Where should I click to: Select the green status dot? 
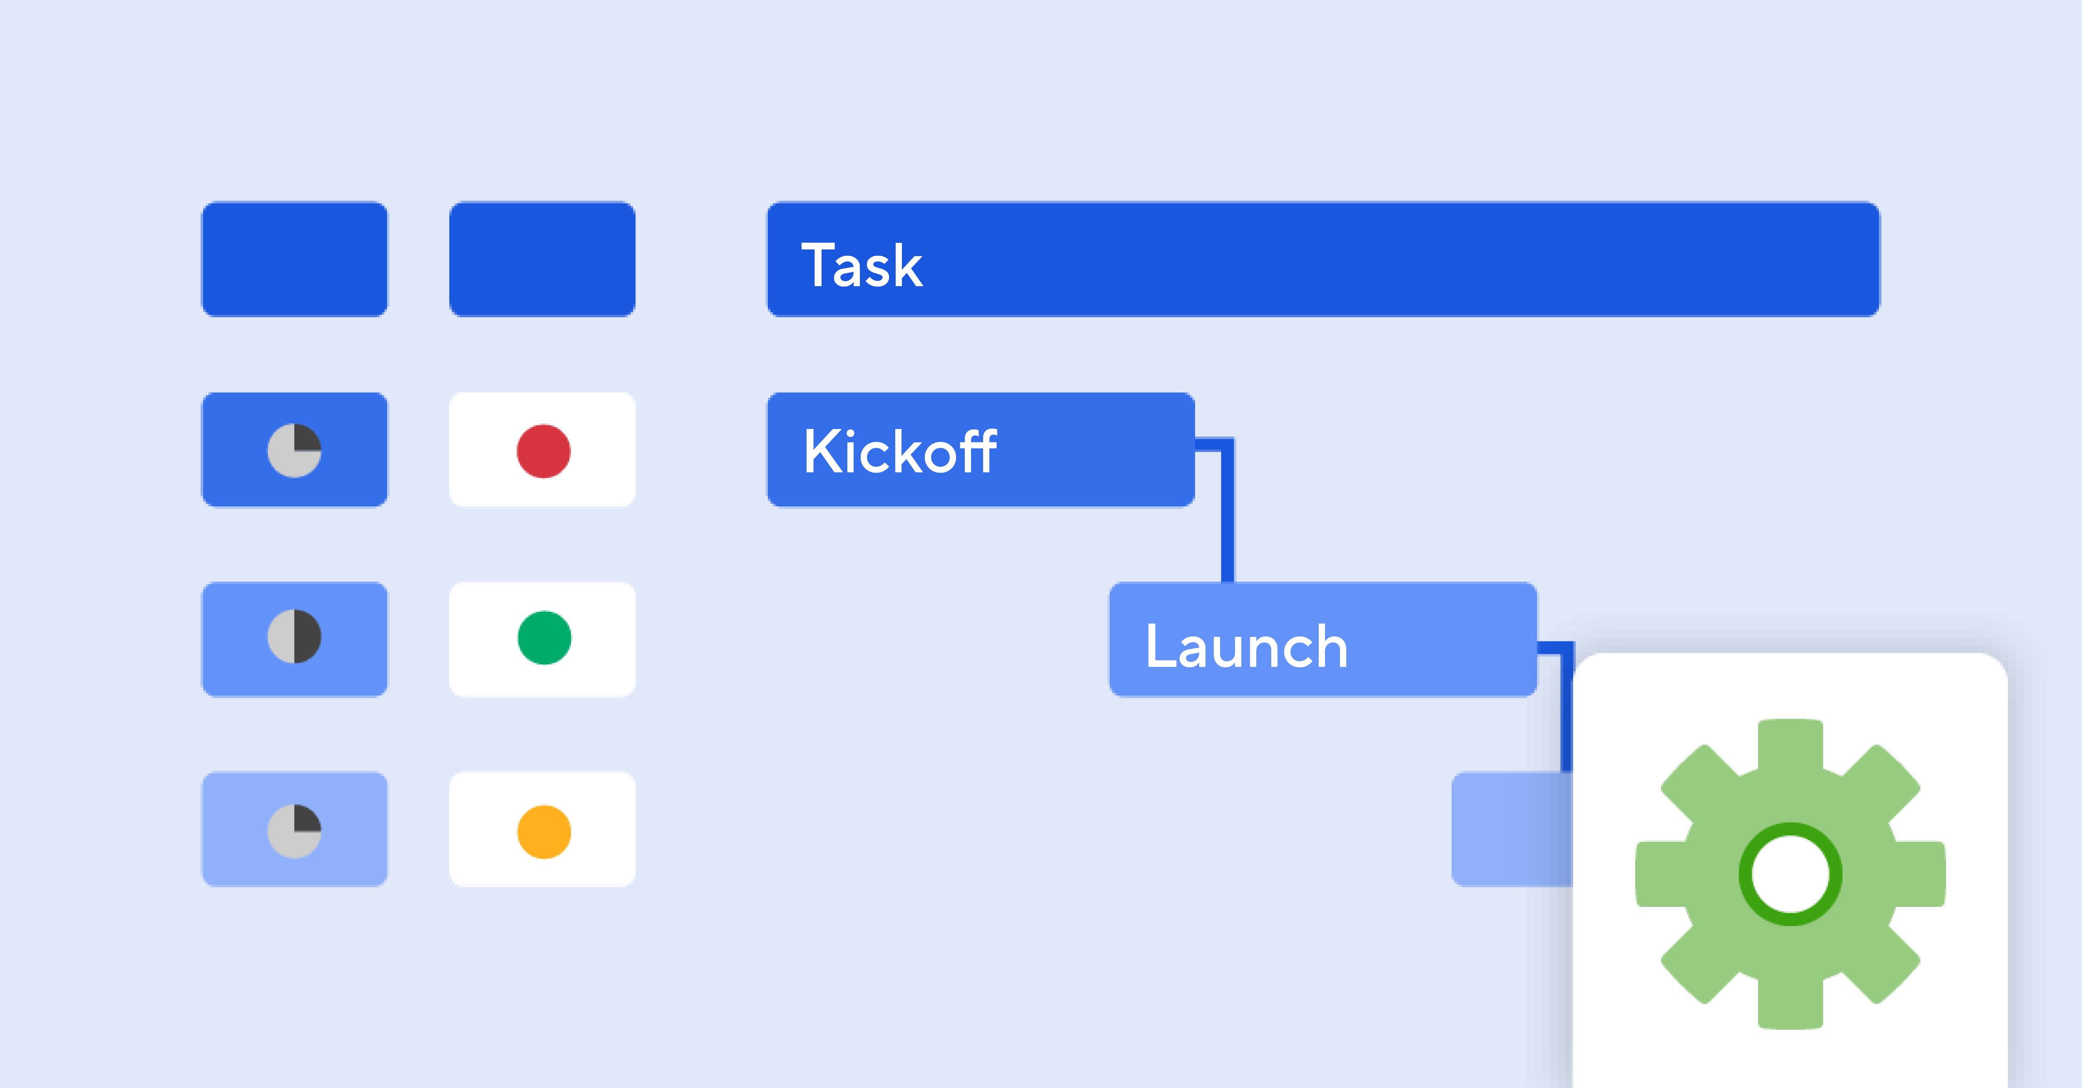coord(544,638)
